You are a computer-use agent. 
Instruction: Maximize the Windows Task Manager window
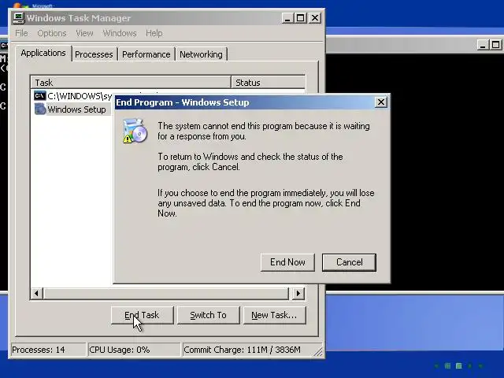coord(301,17)
